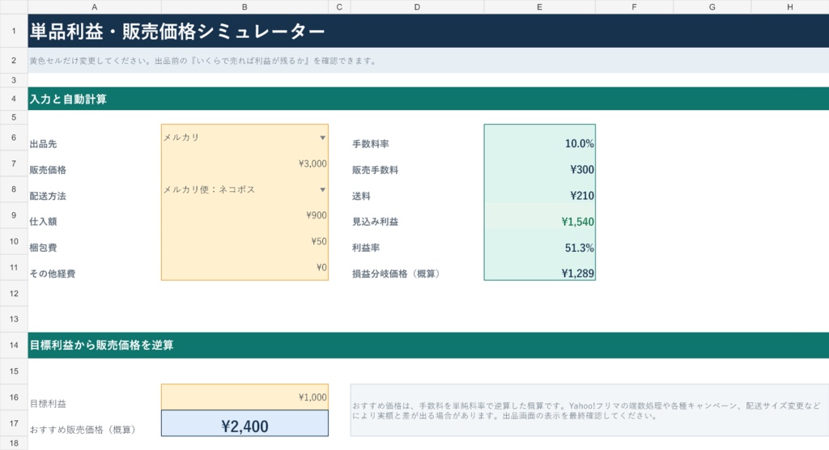Select row 1 header
829x450 pixels.
pyautogui.click(x=14, y=31)
